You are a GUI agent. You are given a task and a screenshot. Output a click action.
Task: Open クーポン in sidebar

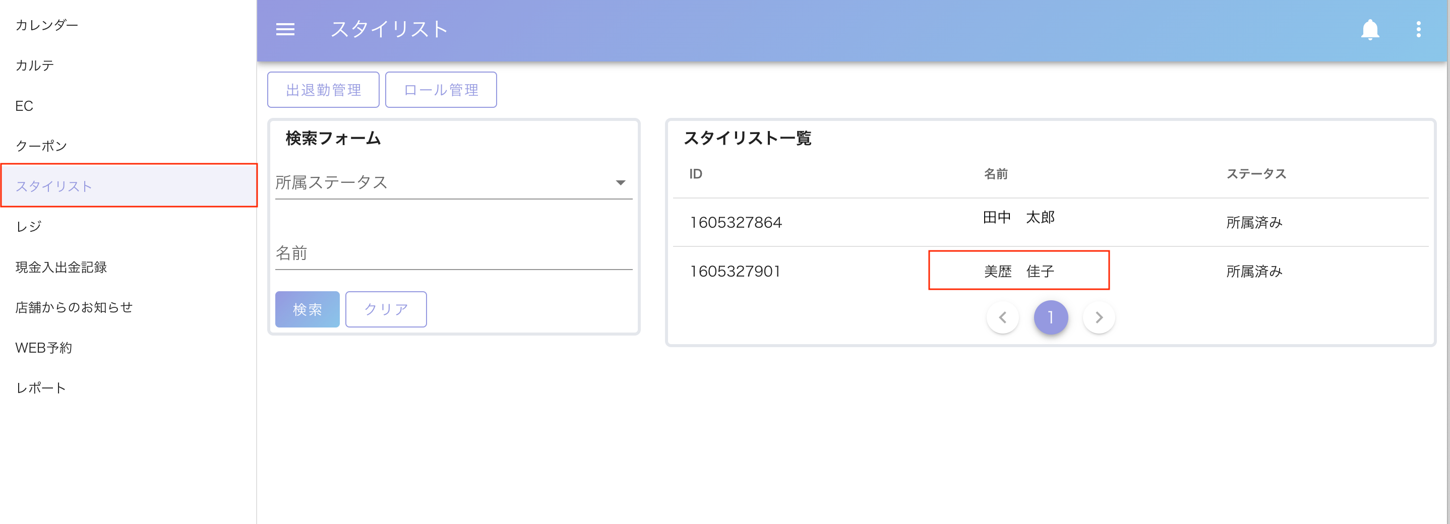(x=129, y=146)
